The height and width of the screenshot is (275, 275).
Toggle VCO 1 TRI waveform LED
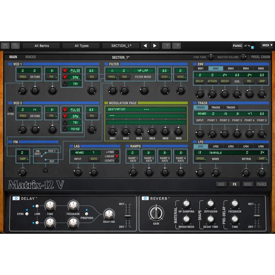click(x=65, y=84)
